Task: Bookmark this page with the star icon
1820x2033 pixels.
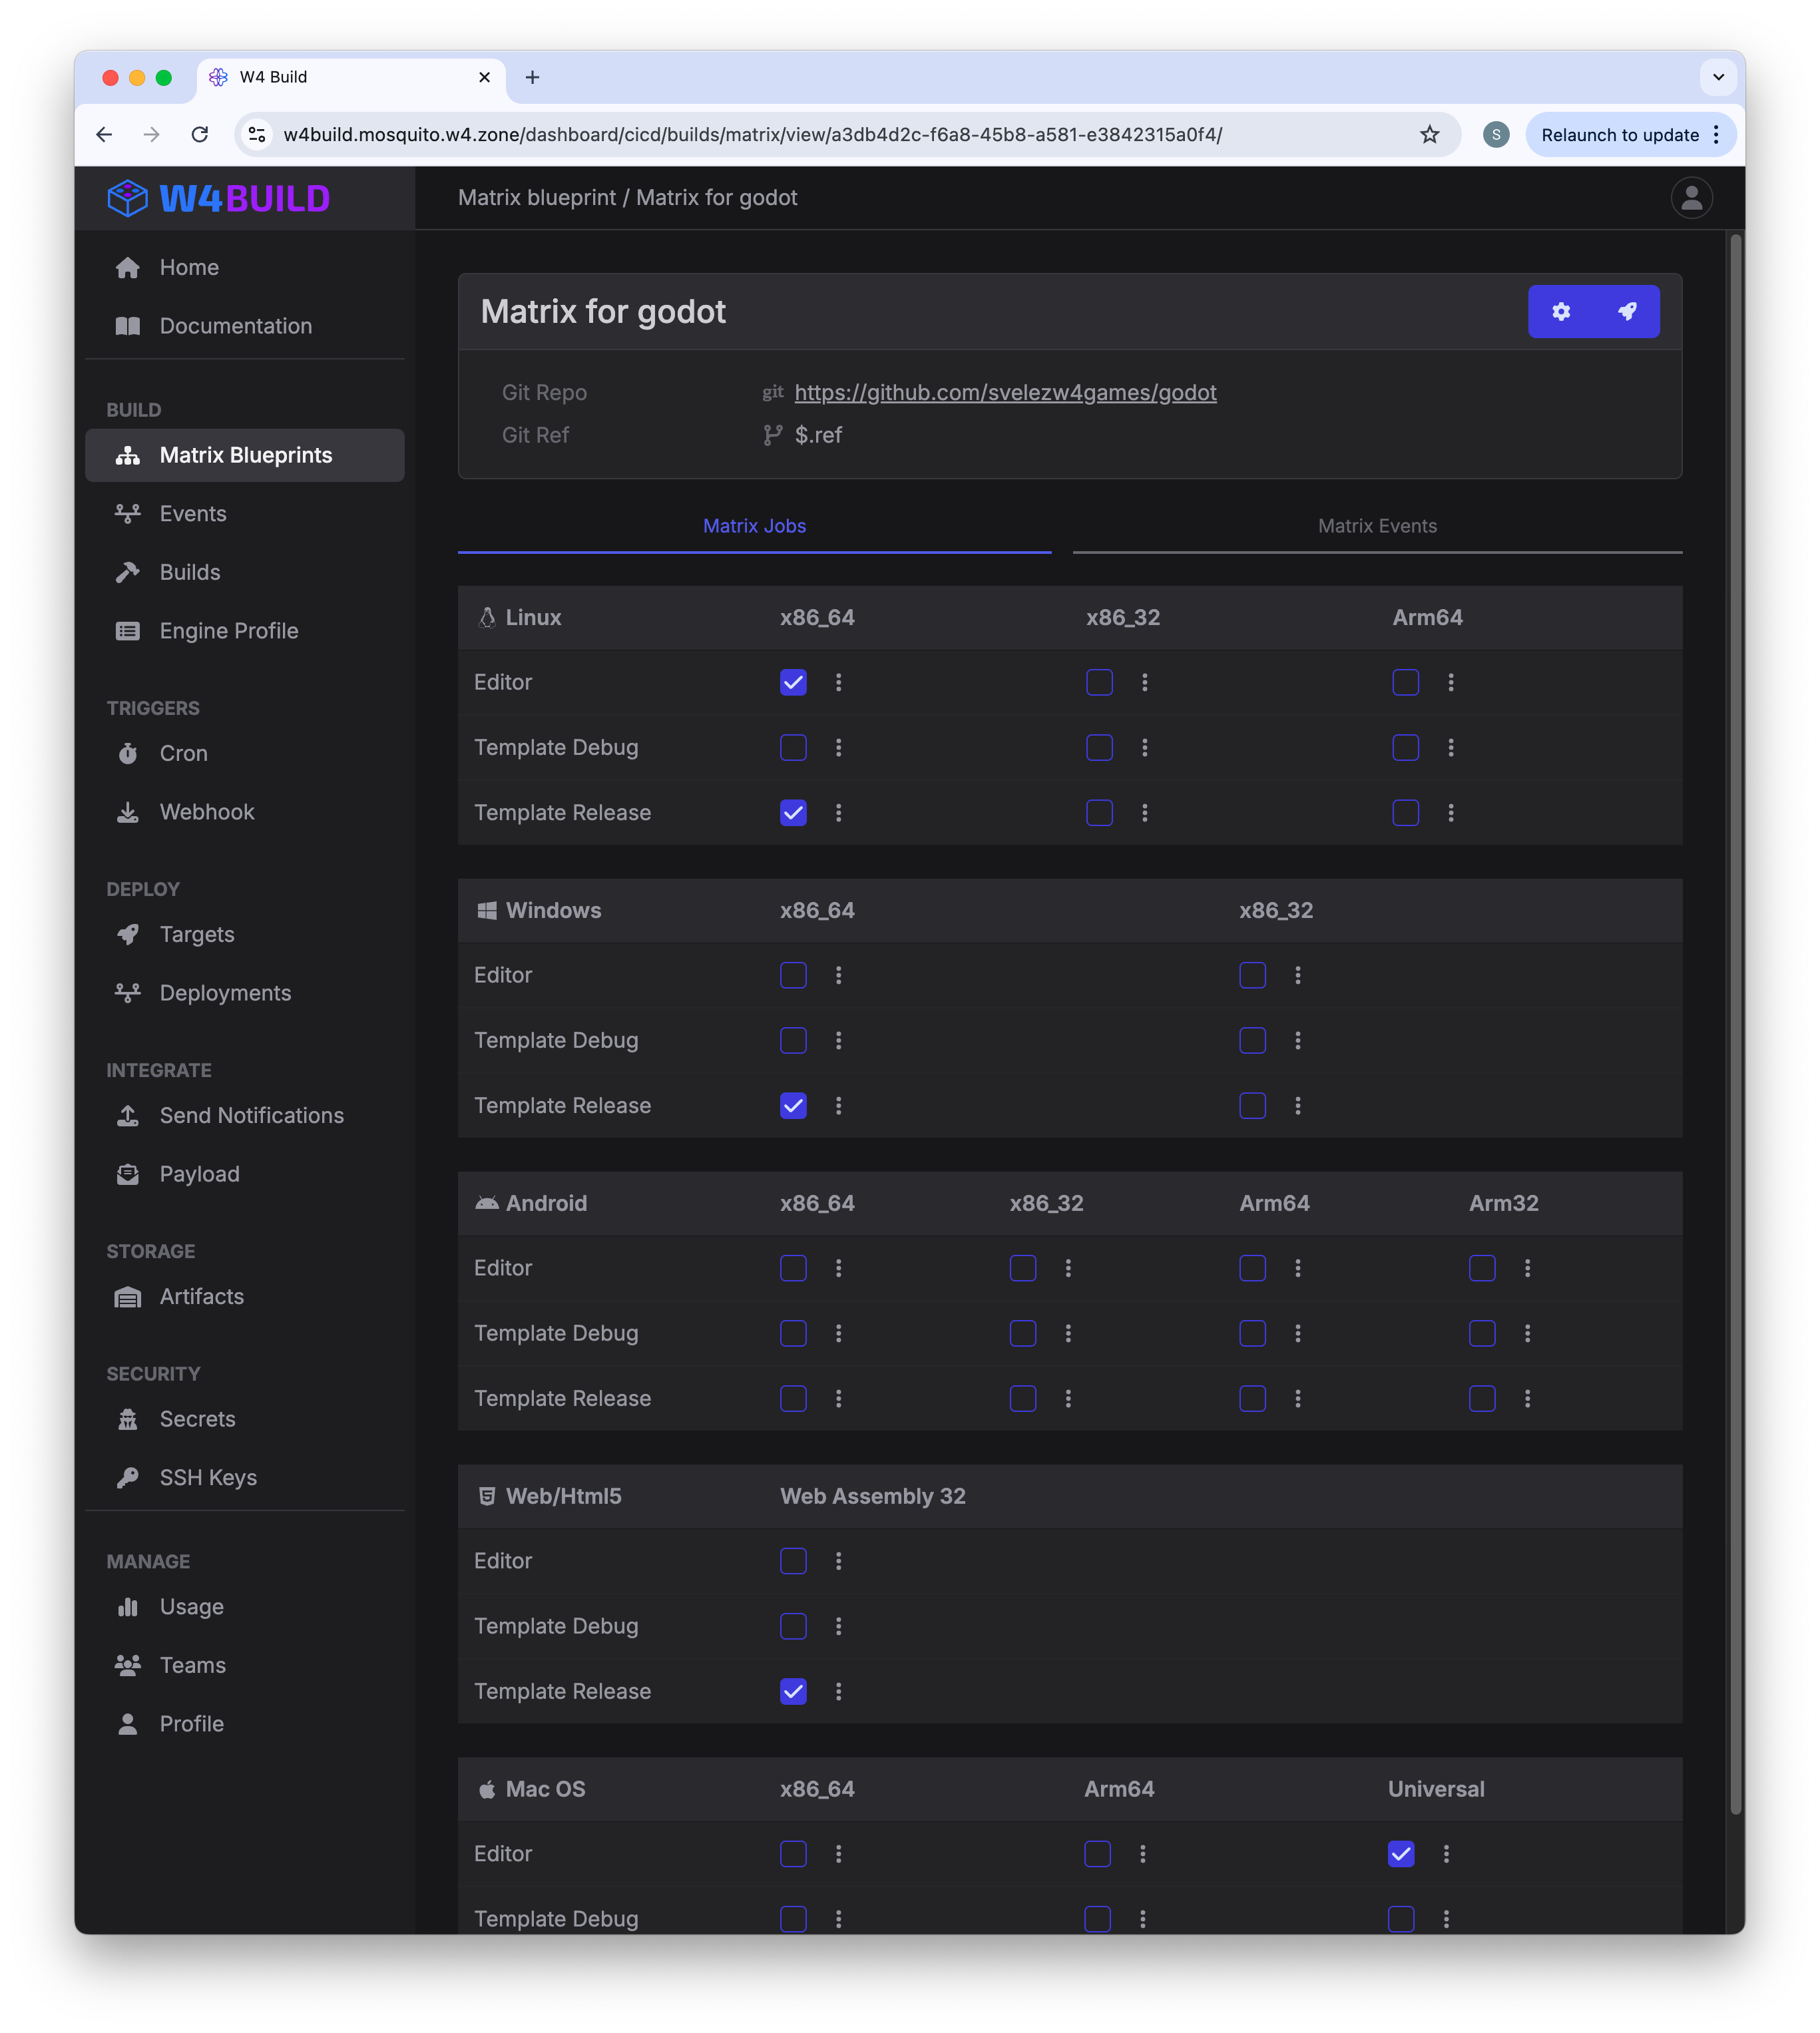Action: [1429, 135]
